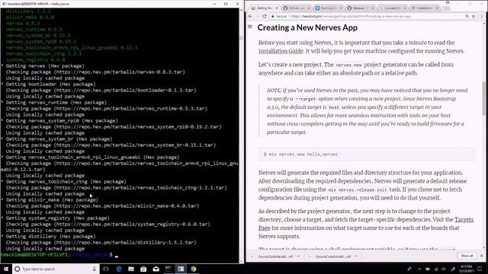Switch to the Getting Started tab

pyautogui.click(x=264, y=8)
